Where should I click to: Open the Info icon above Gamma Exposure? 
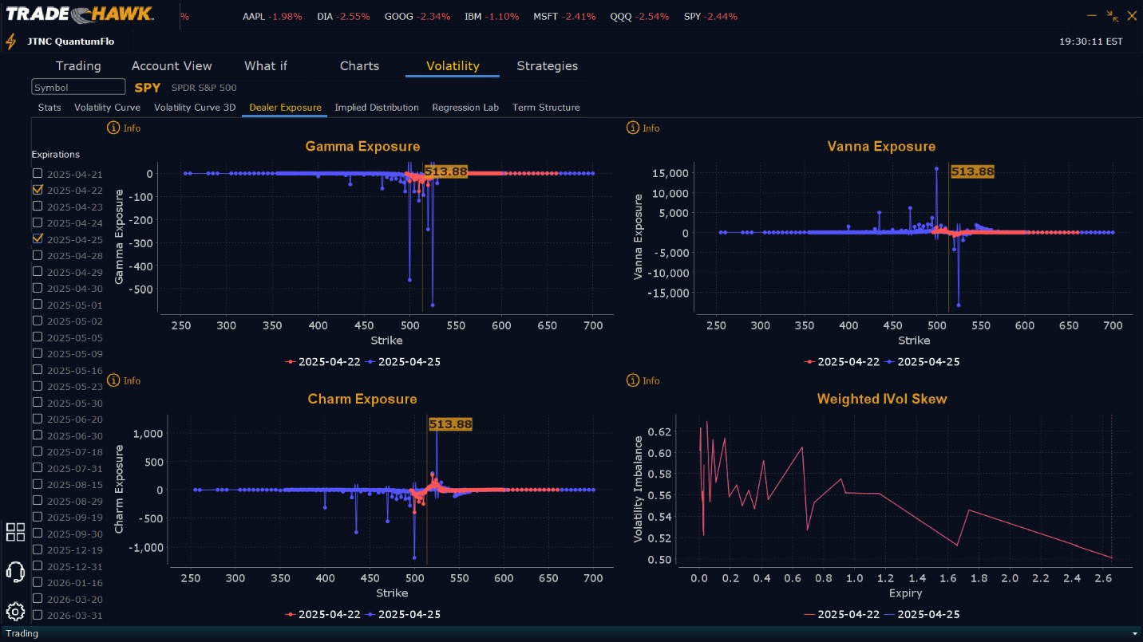[x=113, y=128]
